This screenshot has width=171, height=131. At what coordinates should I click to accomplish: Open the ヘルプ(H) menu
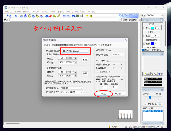pyautogui.click(x=91, y=11)
